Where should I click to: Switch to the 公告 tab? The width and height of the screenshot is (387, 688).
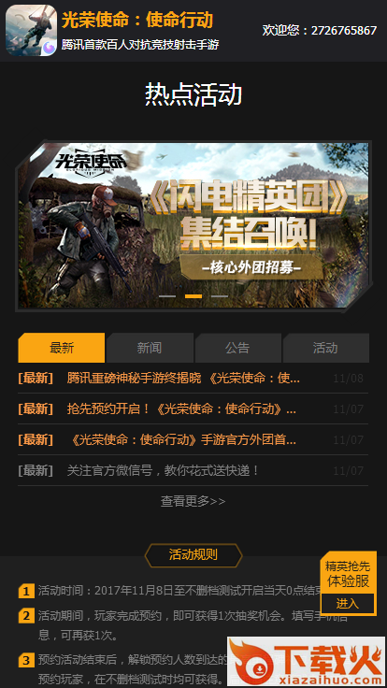pyautogui.click(x=237, y=348)
